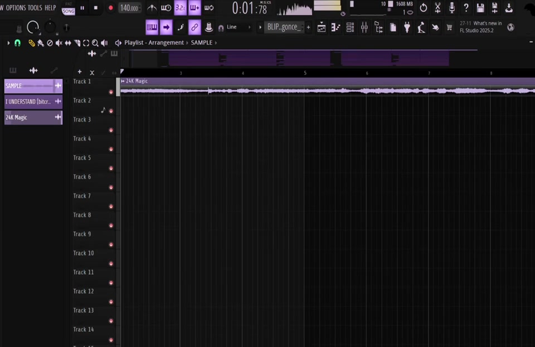Switch the PAT/SONG mode toggle
The image size is (535, 347).
pos(68,8)
